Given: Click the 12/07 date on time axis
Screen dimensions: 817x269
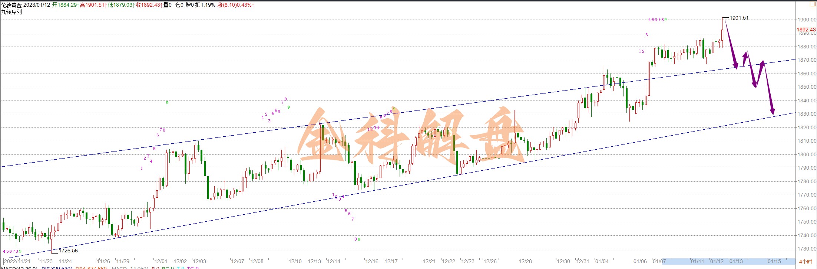Looking at the screenshot, I should click(238, 261).
